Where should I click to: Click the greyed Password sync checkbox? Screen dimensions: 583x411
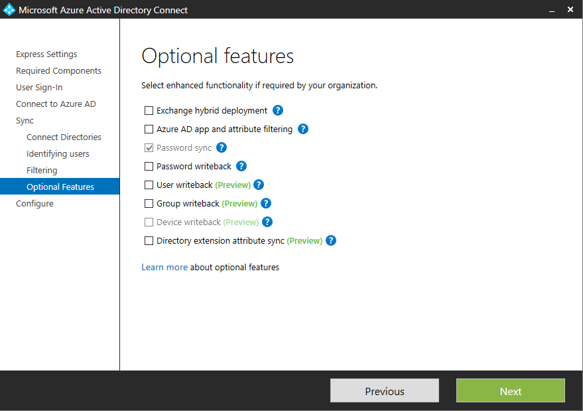point(149,148)
